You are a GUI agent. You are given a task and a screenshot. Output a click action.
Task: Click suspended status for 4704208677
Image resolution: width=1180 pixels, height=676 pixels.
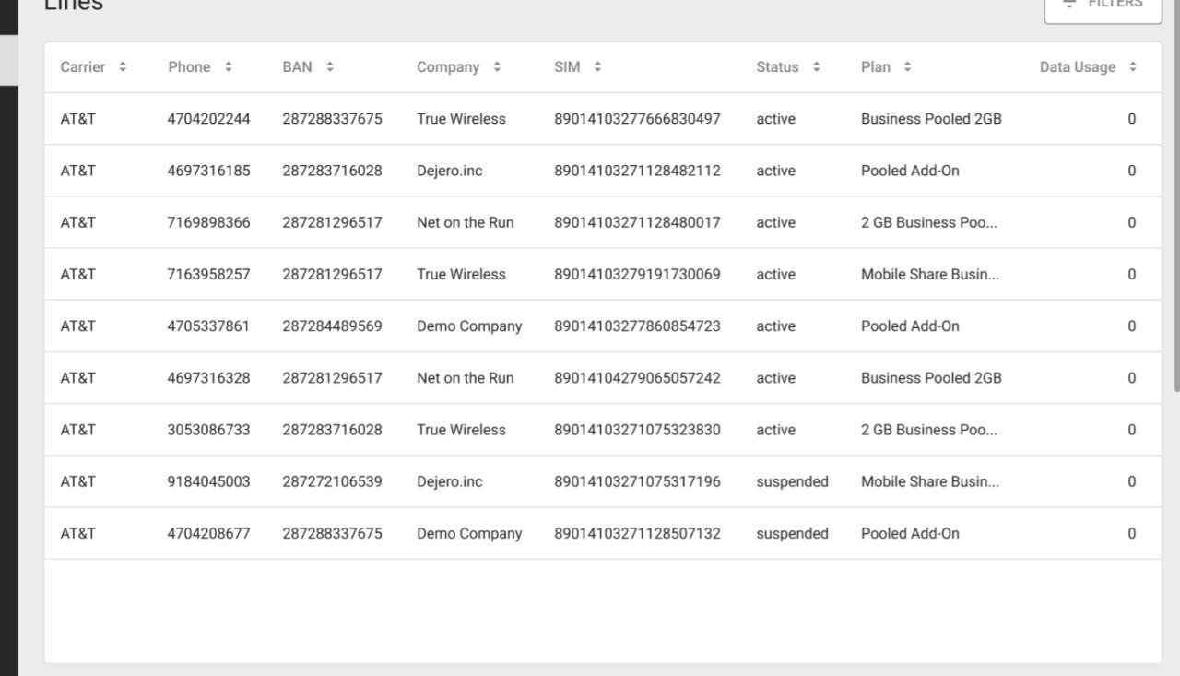tap(792, 533)
